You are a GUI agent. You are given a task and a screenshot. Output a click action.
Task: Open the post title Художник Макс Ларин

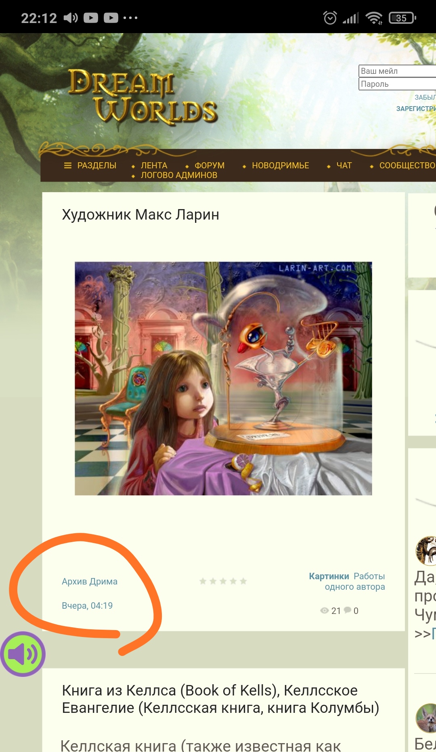(140, 215)
